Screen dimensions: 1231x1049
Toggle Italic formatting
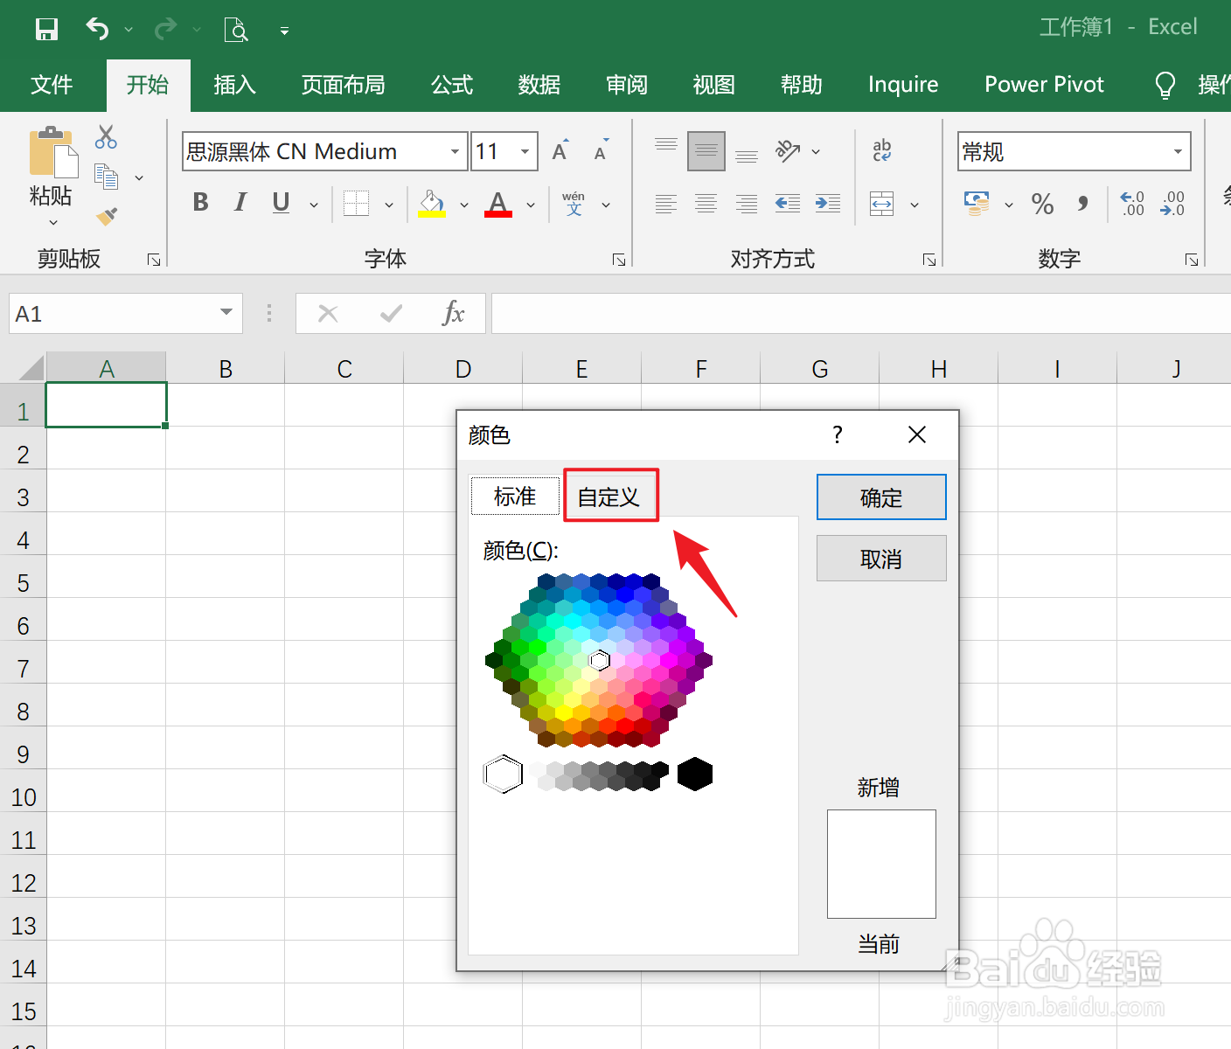click(240, 202)
